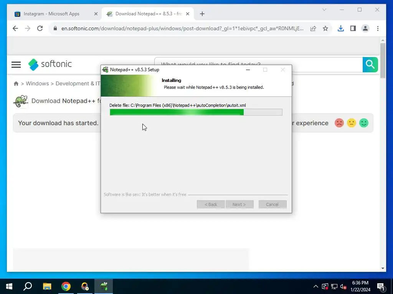Open Windows notification center
The image size is (393, 294).
point(381,286)
